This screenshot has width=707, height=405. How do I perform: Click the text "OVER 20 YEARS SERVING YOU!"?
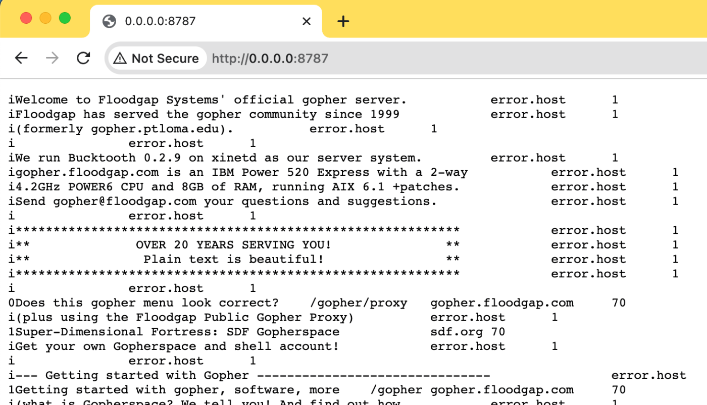tap(233, 245)
